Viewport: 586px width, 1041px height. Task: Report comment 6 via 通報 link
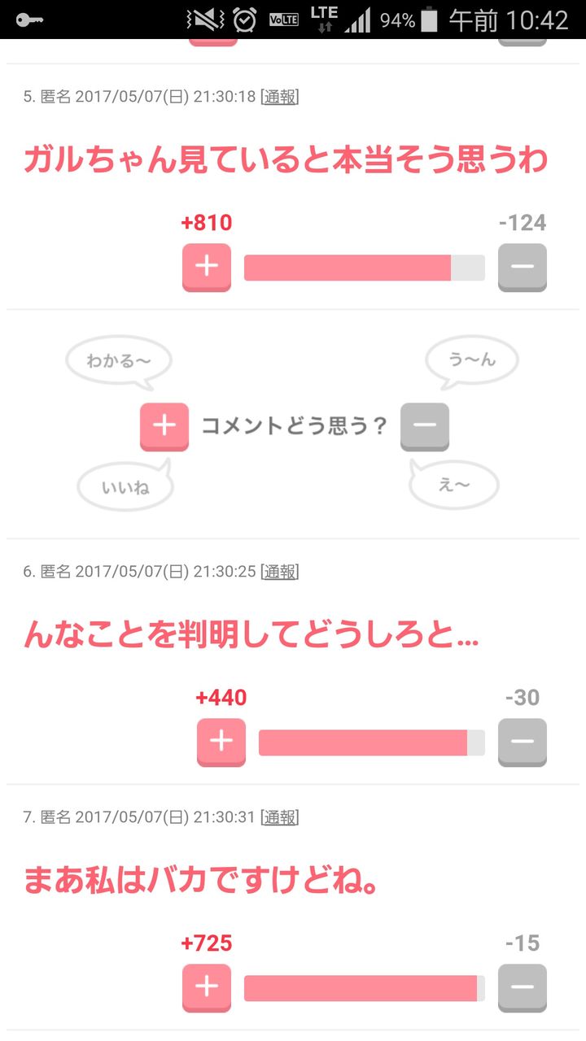pyautogui.click(x=279, y=572)
